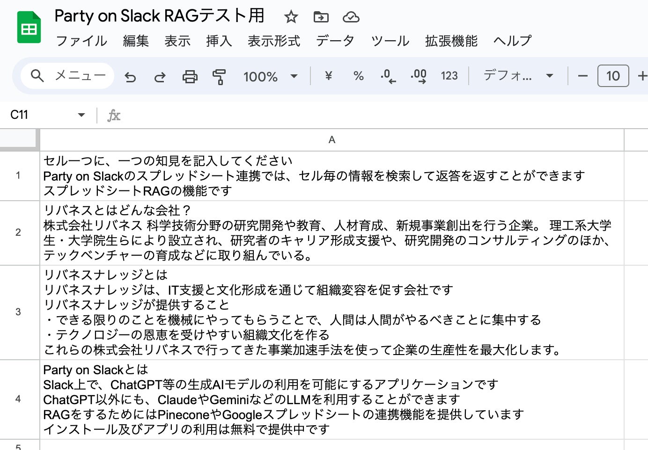Screen dimensions: 648x450
Task: Click the fx function icon
Action: point(114,115)
